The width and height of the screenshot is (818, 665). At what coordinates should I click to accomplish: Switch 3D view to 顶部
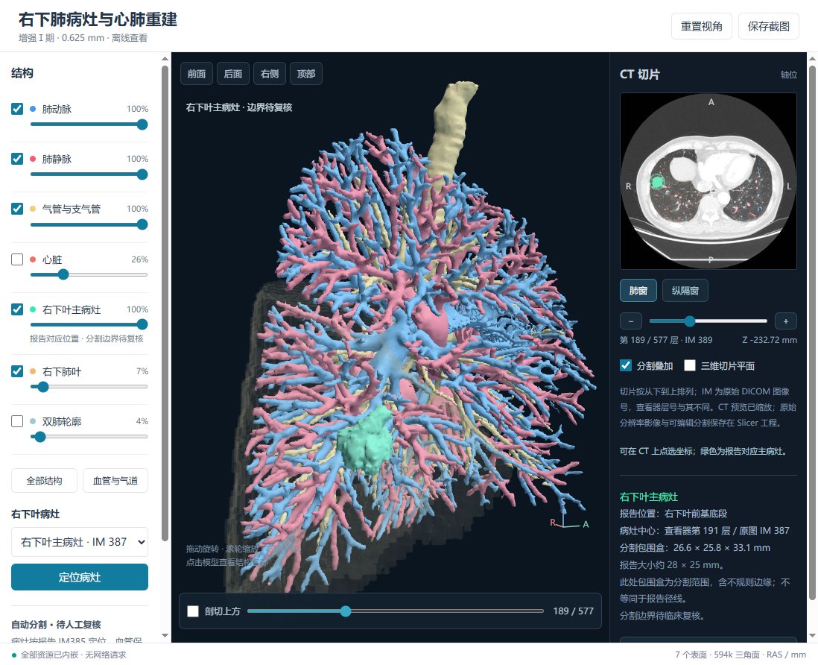pyautogui.click(x=306, y=74)
